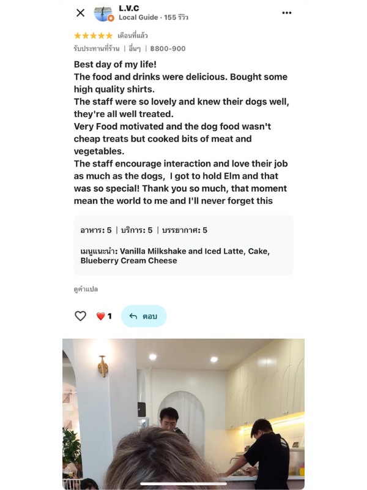Open reviewer name L.V.C
The height and width of the screenshot is (490, 367).
point(128,8)
